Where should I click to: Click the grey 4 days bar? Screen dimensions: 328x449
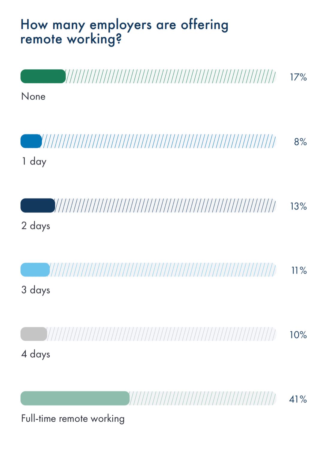tap(34, 334)
